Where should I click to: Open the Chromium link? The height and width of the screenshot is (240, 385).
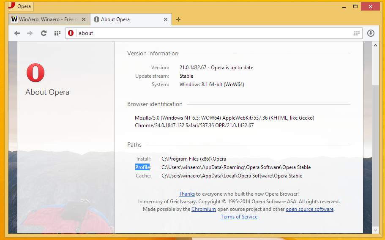(x=204, y=209)
